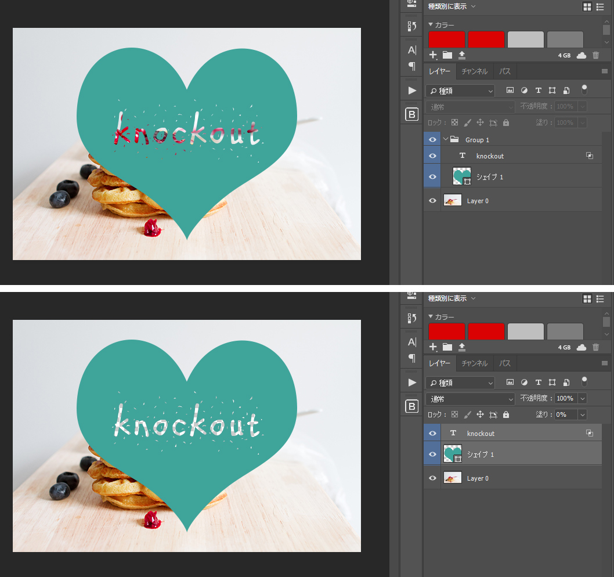This screenshot has height=577, width=614.
Task: Select シェイプ 1 layer name in upper screenshot
Action: point(489,177)
